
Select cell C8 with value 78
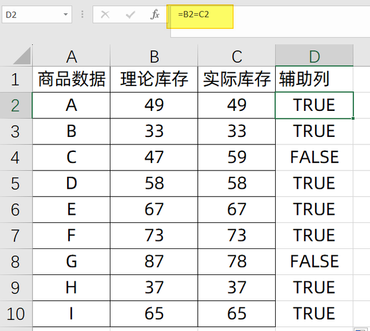click(x=236, y=262)
